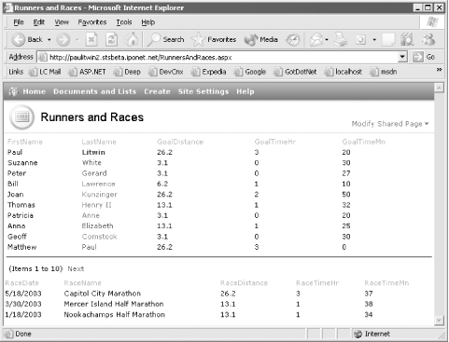This screenshot has width=449, height=342.
Task: Click the Messenger toolbar icon
Action: click(x=429, y=40)
